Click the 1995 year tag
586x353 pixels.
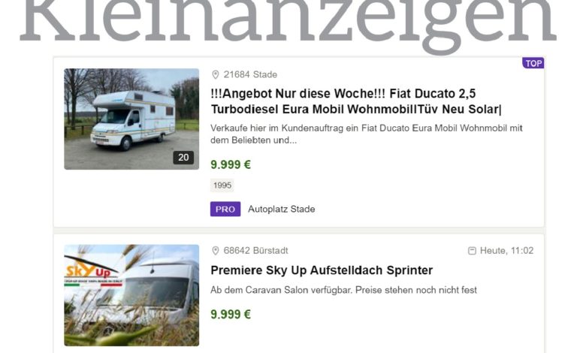222,186
